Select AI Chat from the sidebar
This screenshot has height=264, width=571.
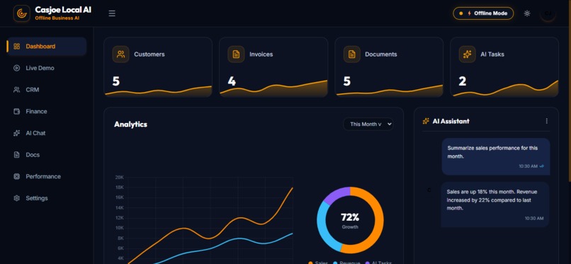47,133
